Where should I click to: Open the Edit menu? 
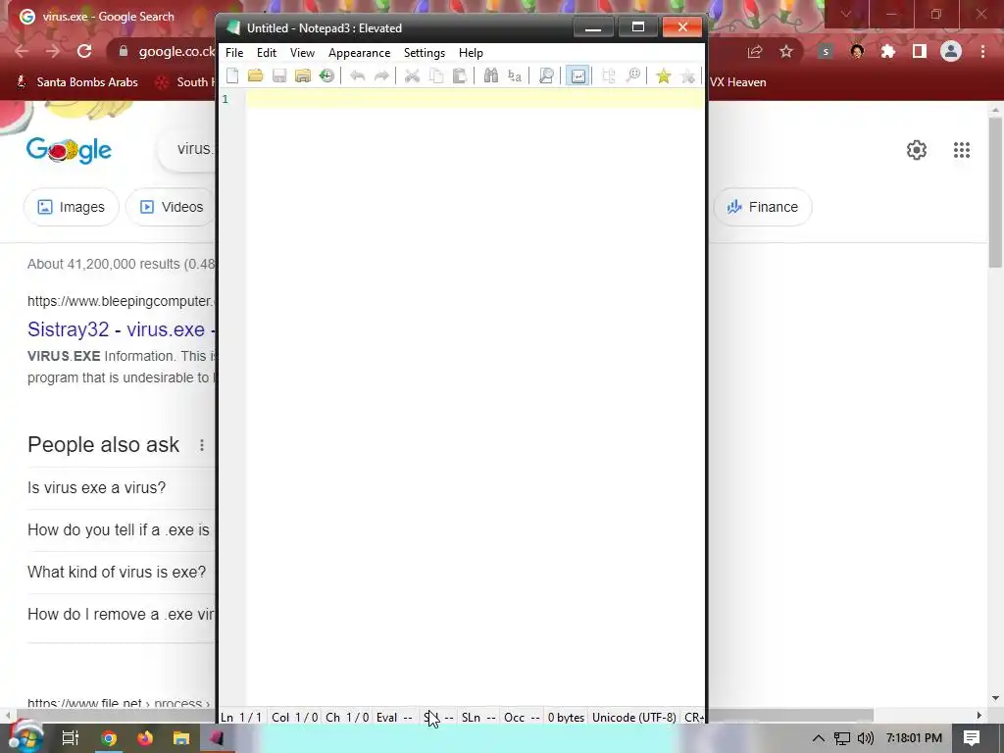[267, 53]
